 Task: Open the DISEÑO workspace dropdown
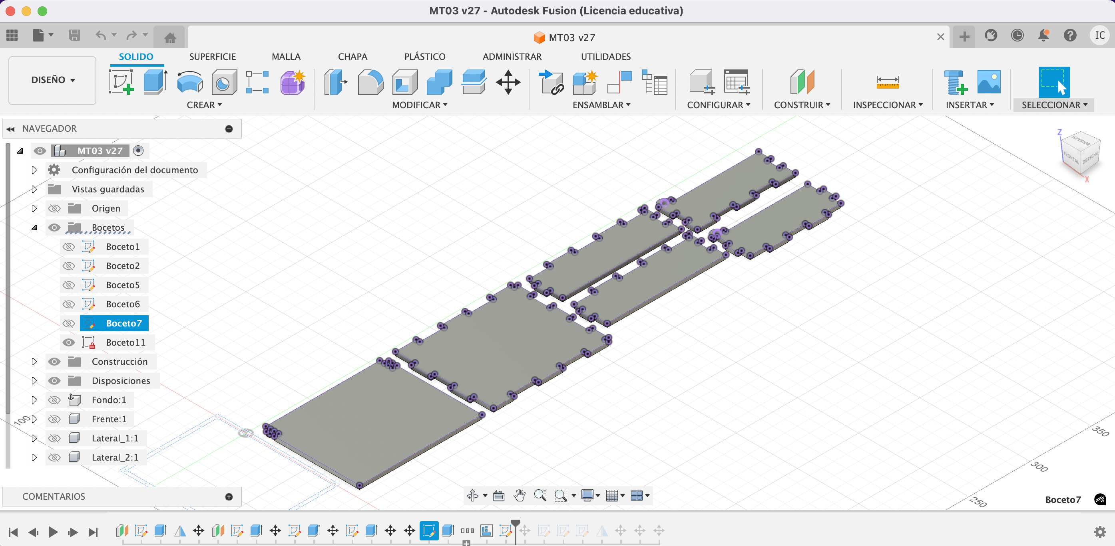pyautogui.click(x=52, y=80)
